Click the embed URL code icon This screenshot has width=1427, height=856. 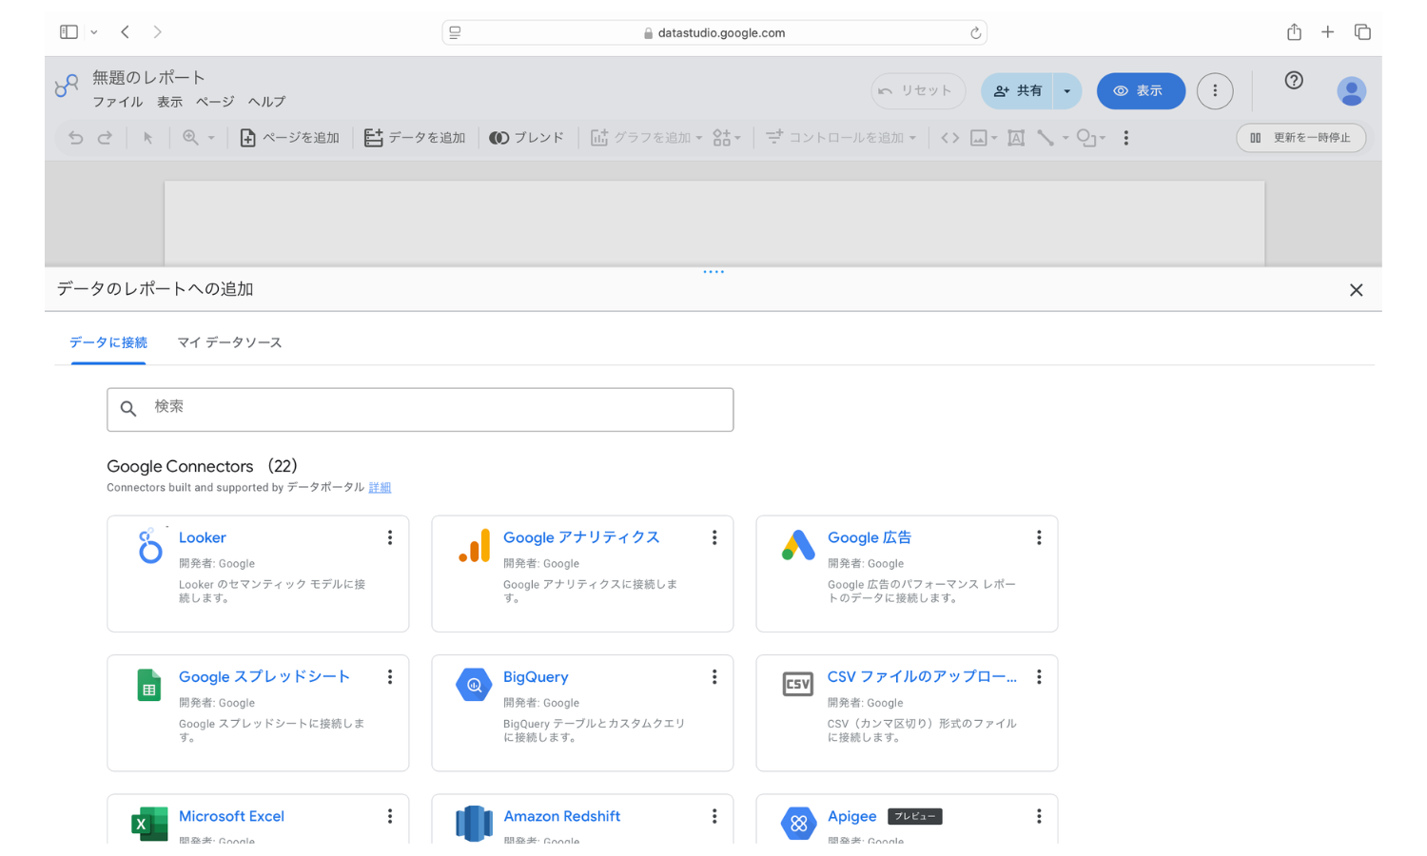[x=949, y=138]
